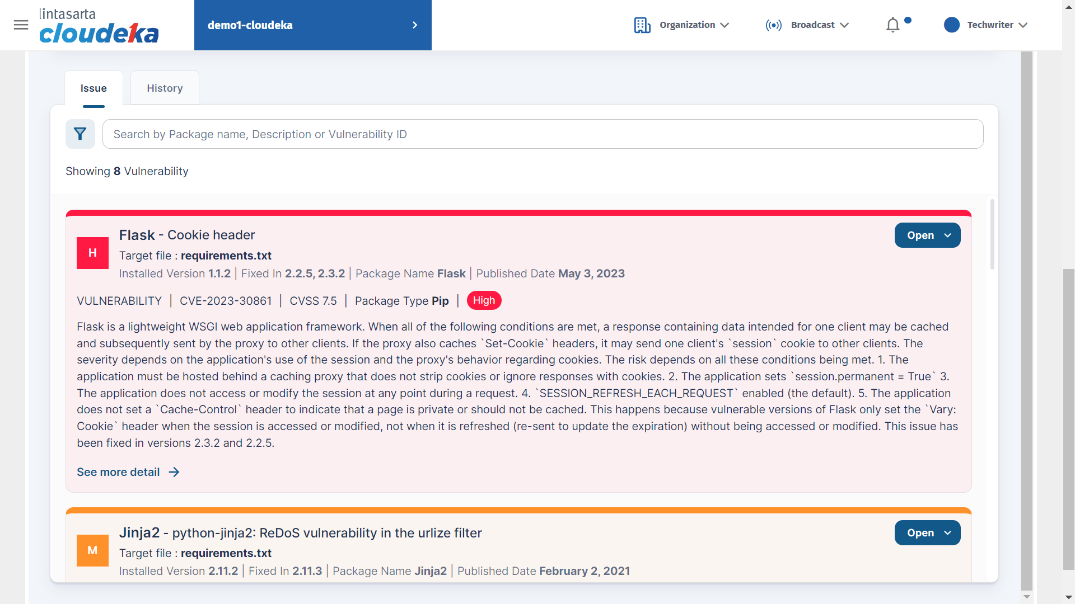
Task: Focus the vulnerability search field
Action: point(543,134)
